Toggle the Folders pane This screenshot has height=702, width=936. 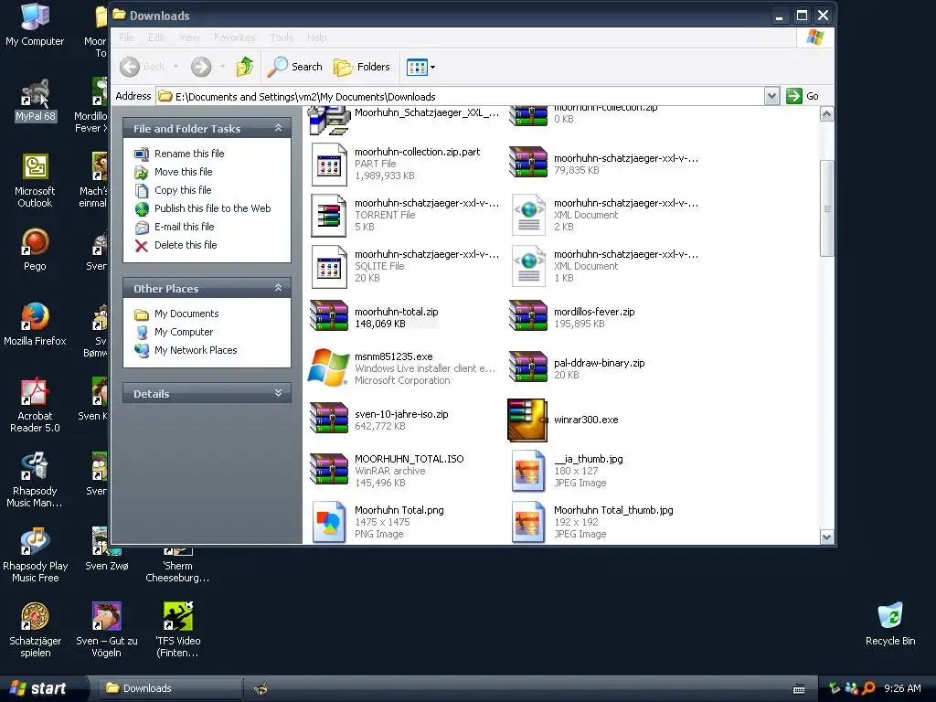[362, 67]
